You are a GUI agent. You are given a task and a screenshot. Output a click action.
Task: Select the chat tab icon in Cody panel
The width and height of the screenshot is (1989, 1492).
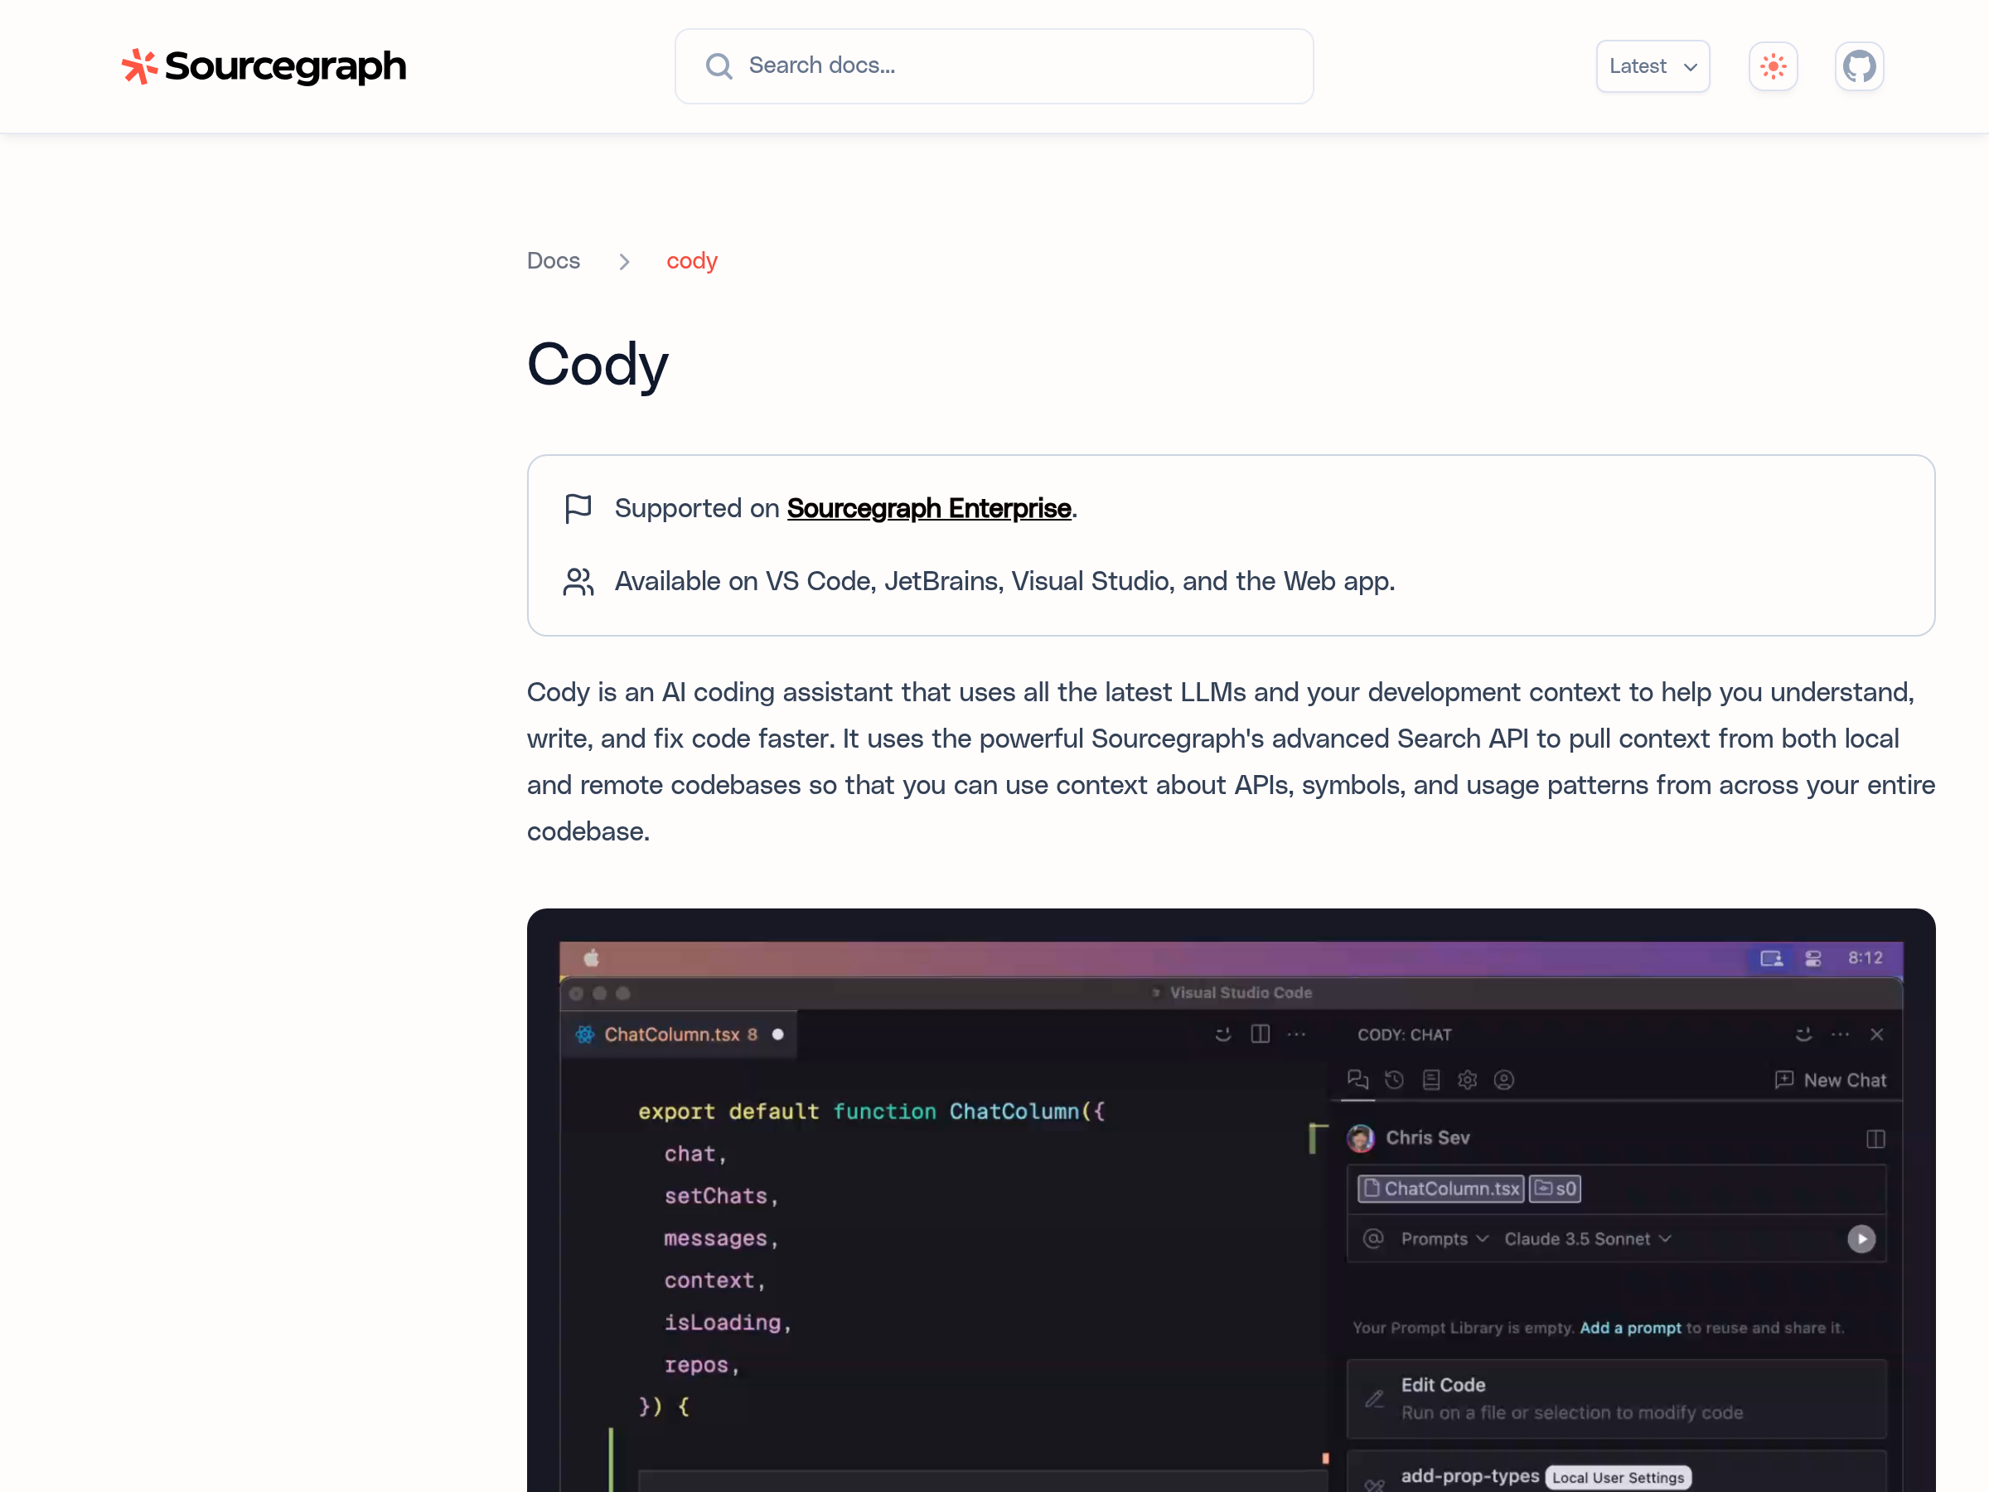tap(1357, 1079)
